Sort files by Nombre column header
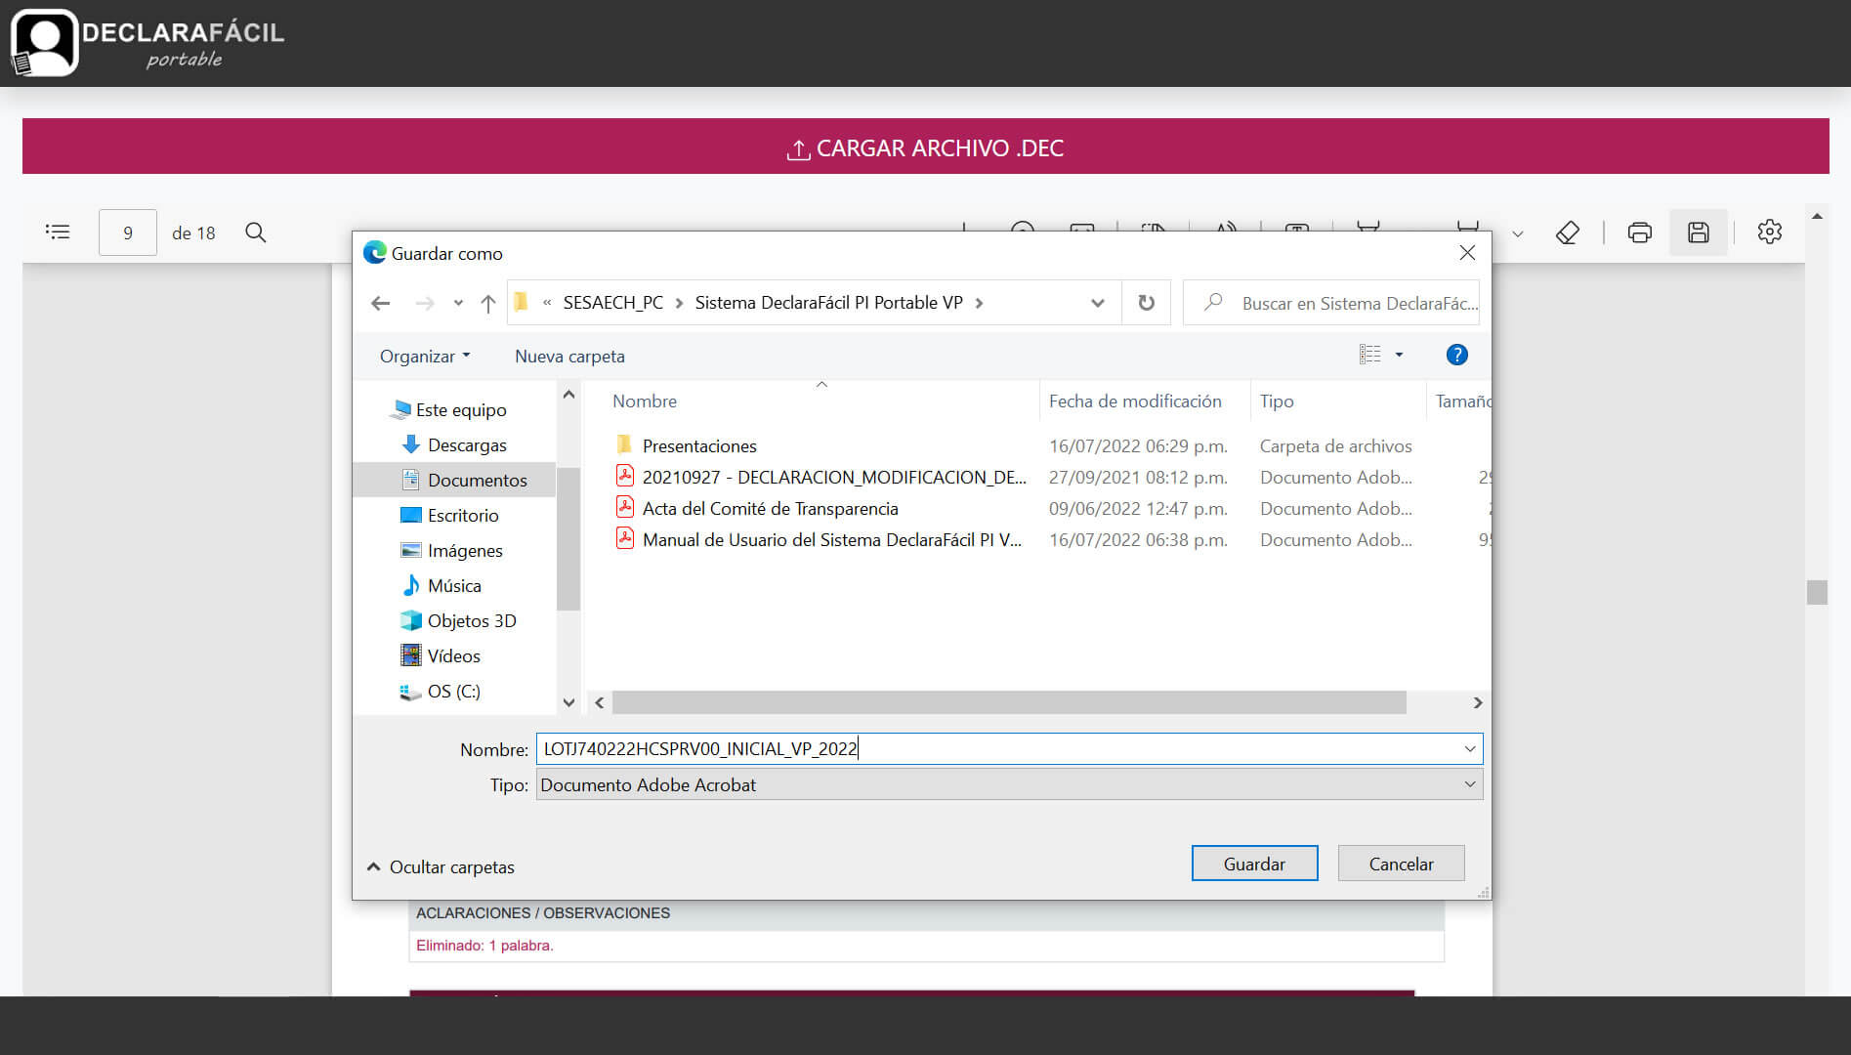Image resolution: width=1851 pixels, height=1055 pixels. [645, 401]
